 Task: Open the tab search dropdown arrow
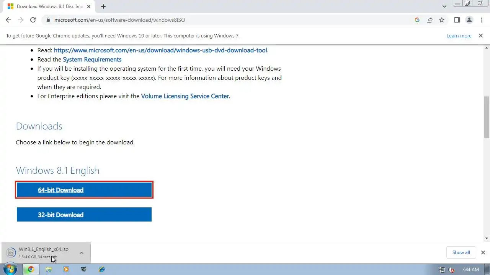(444, 6)
